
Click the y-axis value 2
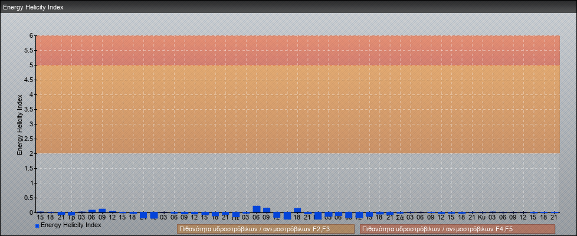[x=31, y=153]
